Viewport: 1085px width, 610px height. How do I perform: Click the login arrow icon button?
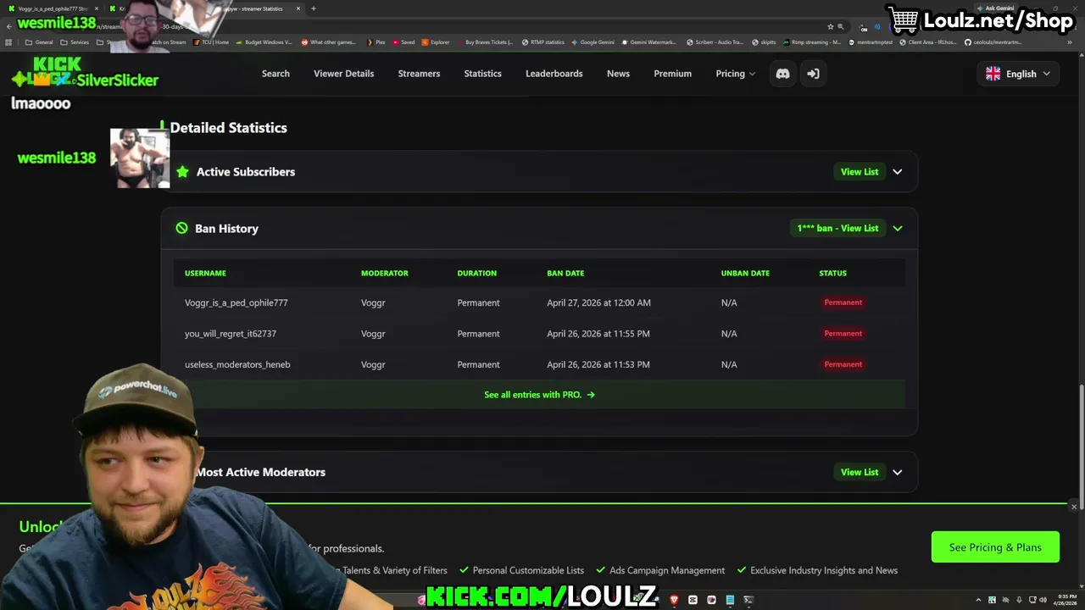(x=813, y=74)
